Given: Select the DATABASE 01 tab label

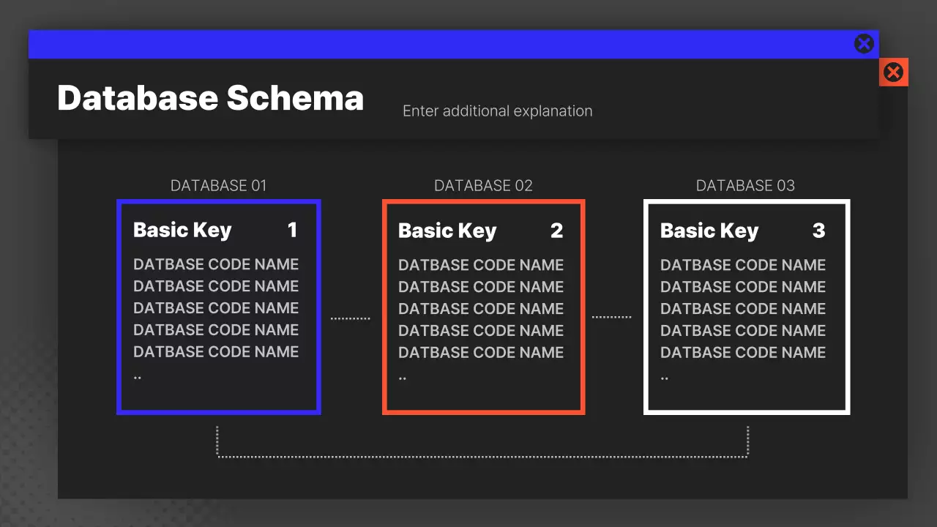Looking at the screenshot, I should pos(218,185).
